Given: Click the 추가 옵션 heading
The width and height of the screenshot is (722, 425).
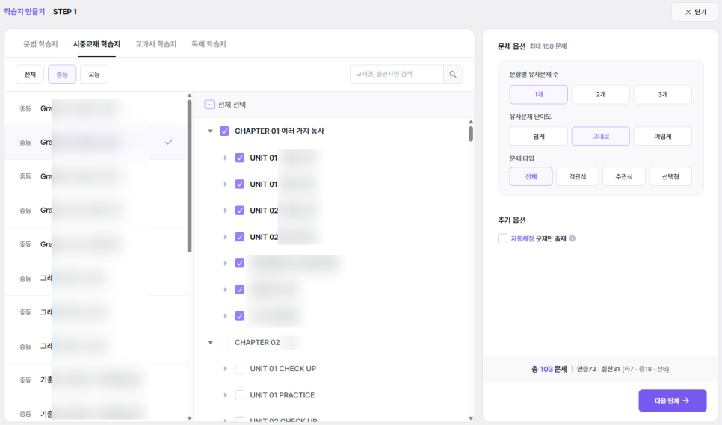Looking at the screenshot, I should [511, 220].
